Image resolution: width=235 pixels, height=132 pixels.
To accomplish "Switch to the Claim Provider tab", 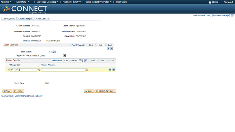I will tap(43, 19).
